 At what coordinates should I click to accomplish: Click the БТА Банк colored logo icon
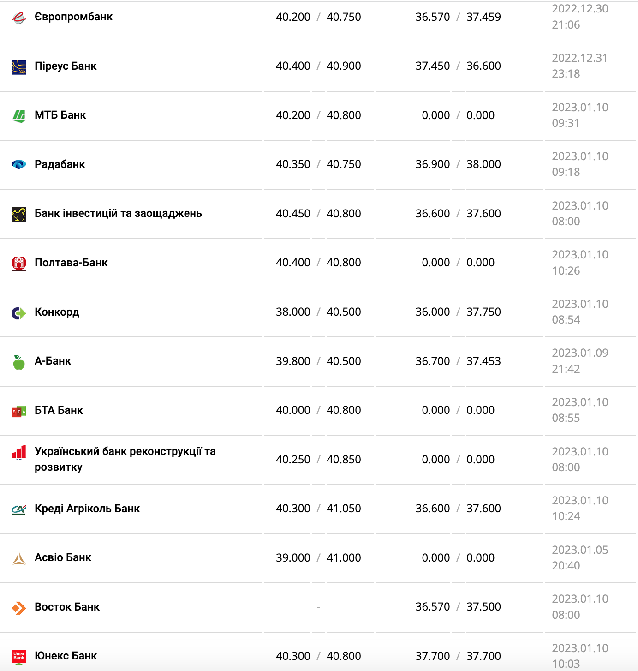click(19, 411)
